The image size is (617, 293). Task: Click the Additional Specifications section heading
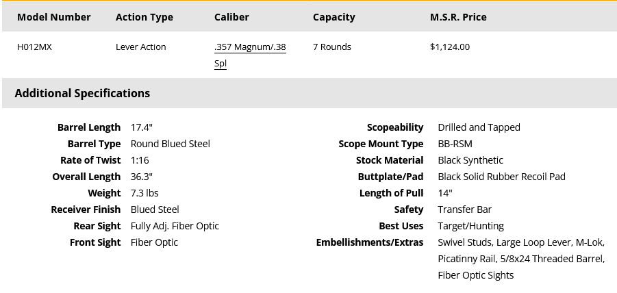[x=82, y=93]
